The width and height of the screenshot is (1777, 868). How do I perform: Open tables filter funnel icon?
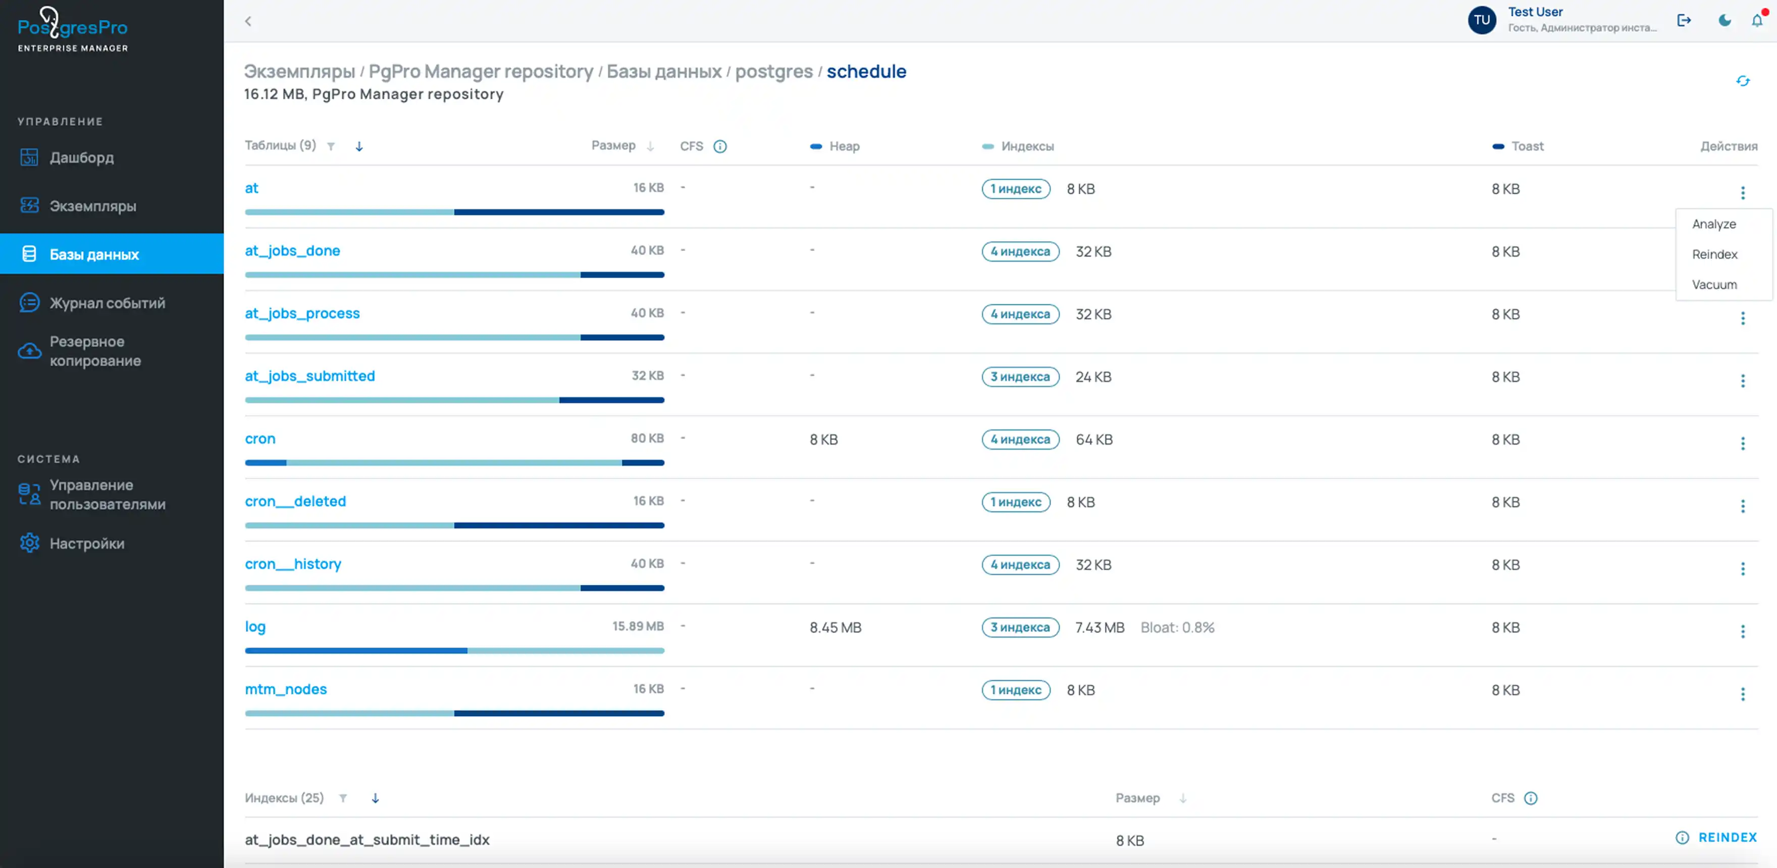(331, 146)
